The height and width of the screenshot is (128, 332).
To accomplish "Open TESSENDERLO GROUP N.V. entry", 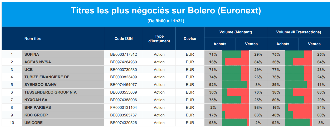I will [51, 92].
